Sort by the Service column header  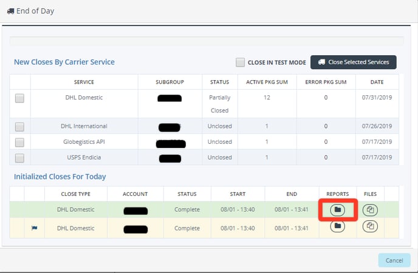click(x=84, y=82)
